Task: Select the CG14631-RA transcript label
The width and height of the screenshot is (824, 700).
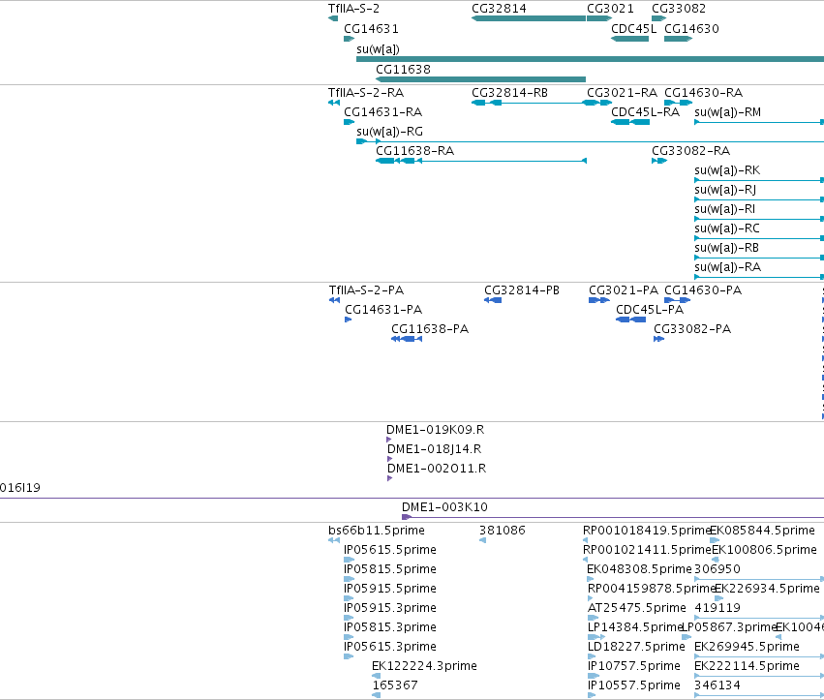Action: pyautogui.click(x=382, y=112)
